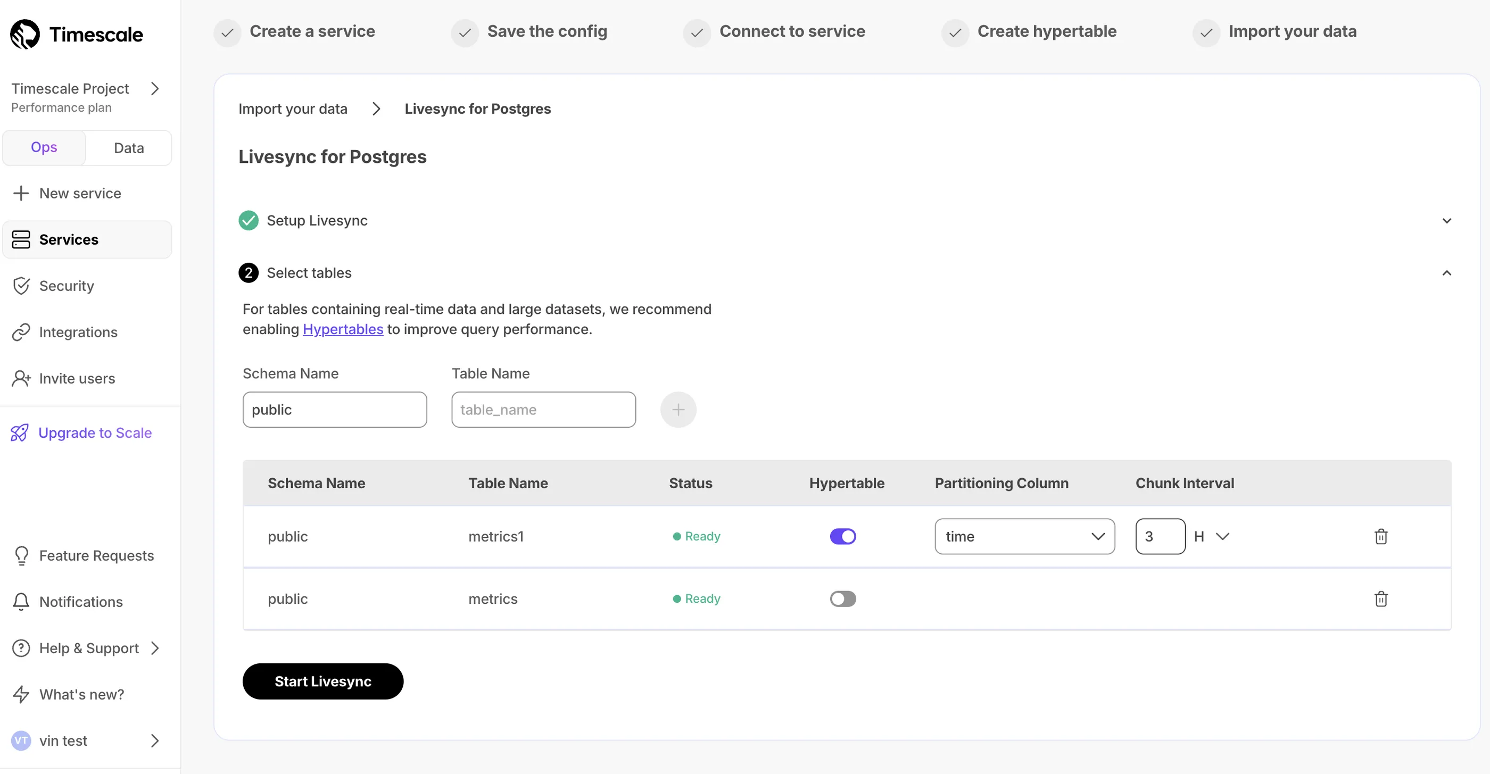Open the time partitioning column dropdown
The height and width of the screenshot is (774, 1490).
(1024, 536)
